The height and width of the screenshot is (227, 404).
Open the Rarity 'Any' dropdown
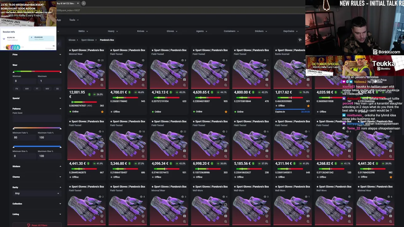click(x=37, y=193)
